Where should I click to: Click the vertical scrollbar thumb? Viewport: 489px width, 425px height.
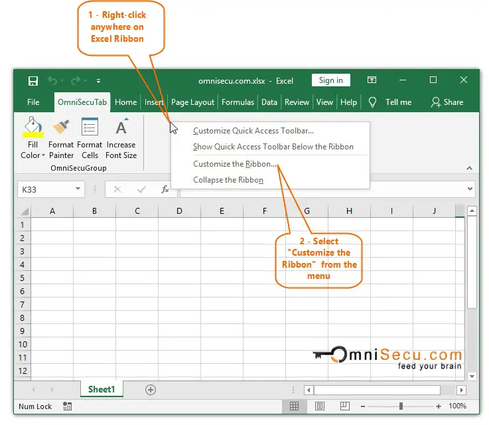click(472, 262)
